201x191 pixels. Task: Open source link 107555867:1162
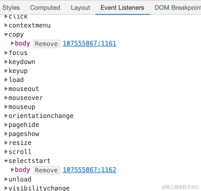click(x=89, y=170)
